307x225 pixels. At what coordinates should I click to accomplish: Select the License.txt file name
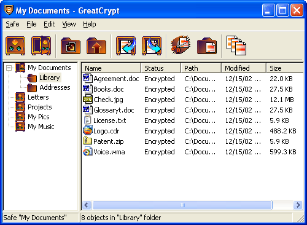110,120
